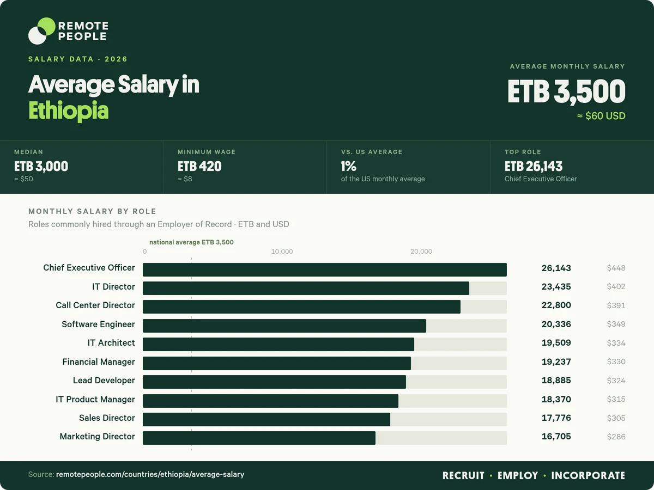Open the remotepeople.com source link
This screenshot has height=490, width=654.
coord(150,475)
